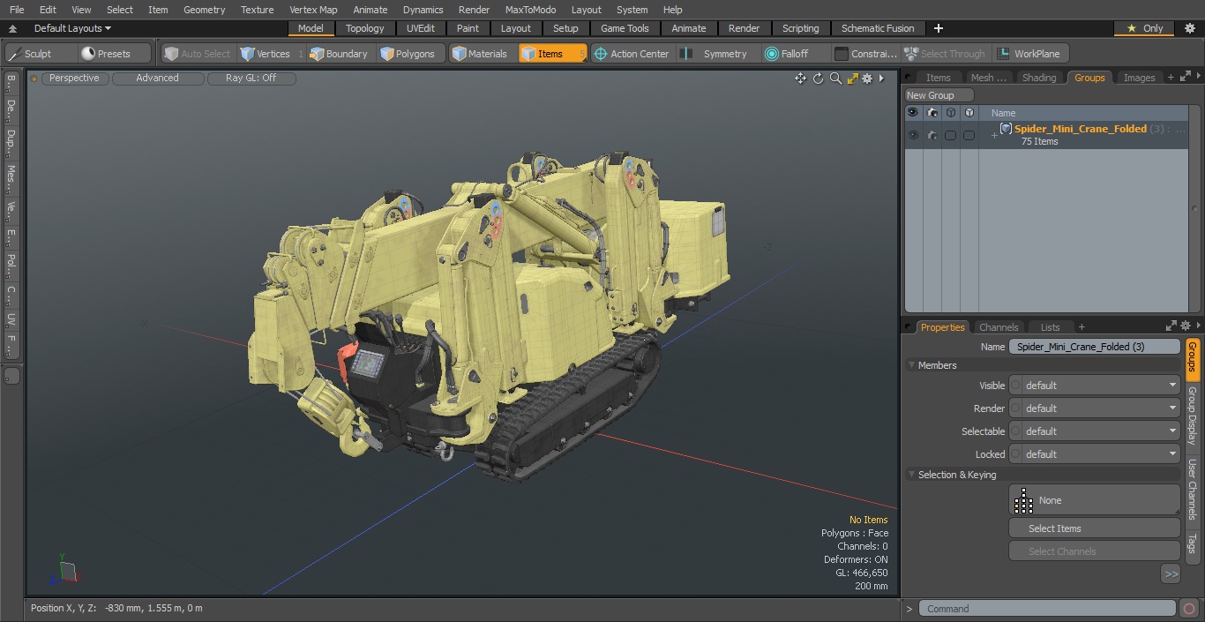Screen dimensions: 1205x622
Task: Click the Locked field radio circle
Action: point(1015,454)
